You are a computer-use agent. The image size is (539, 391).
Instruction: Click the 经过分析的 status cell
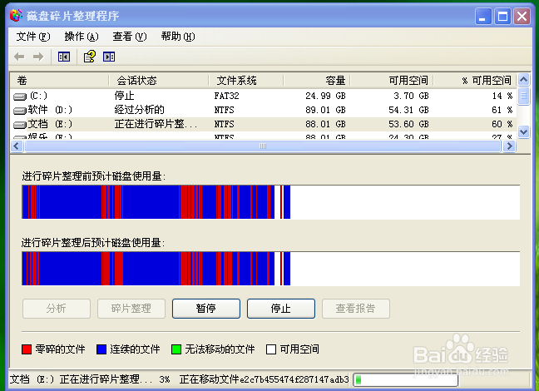(139, 110)
